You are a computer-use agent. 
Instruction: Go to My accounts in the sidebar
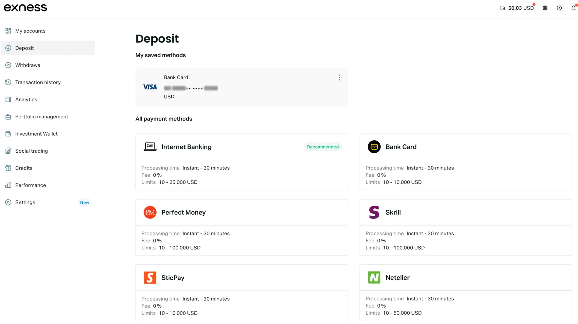(x=30, y=31)
